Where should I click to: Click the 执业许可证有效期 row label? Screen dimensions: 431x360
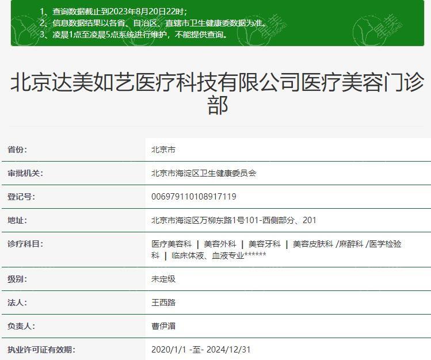pyautogui.click(x=41, y=350)
